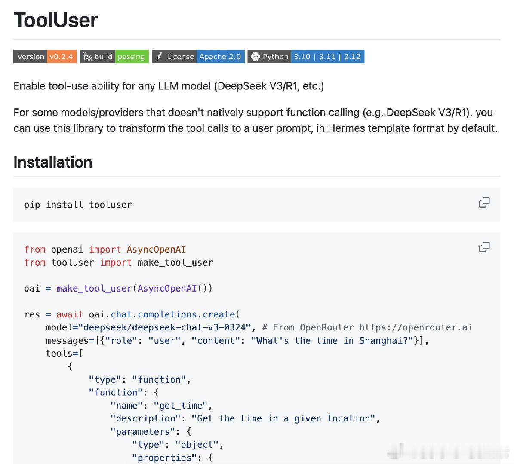Click the model string "deepseek/deepseek-chat-v3-0324"
514x464 pixels.
[x=165, y=327]
